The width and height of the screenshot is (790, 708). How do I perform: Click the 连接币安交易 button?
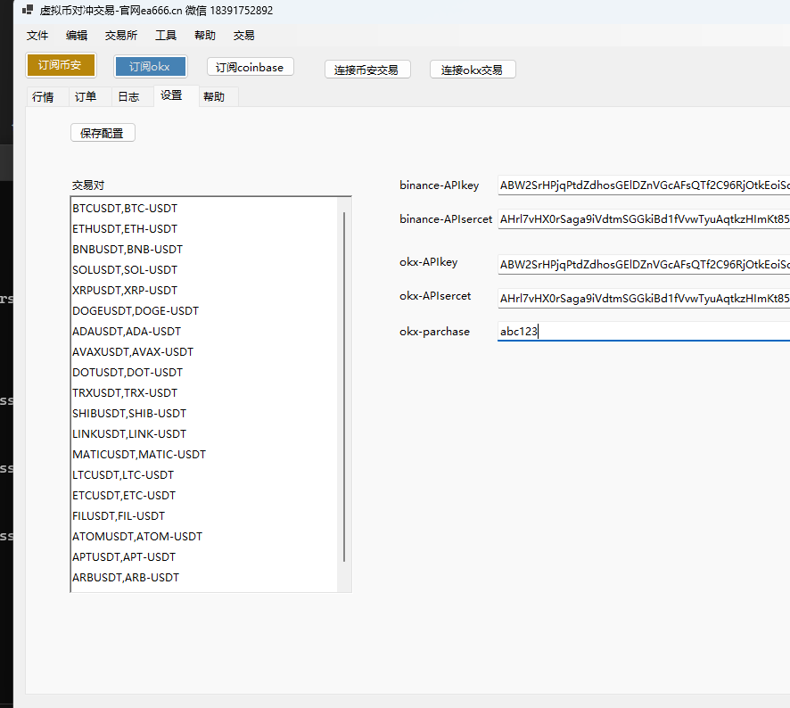pyautogui.click(x=366, y=70)
